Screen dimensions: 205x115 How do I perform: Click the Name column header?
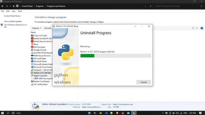pyautogui.click(x=33, y=32)
